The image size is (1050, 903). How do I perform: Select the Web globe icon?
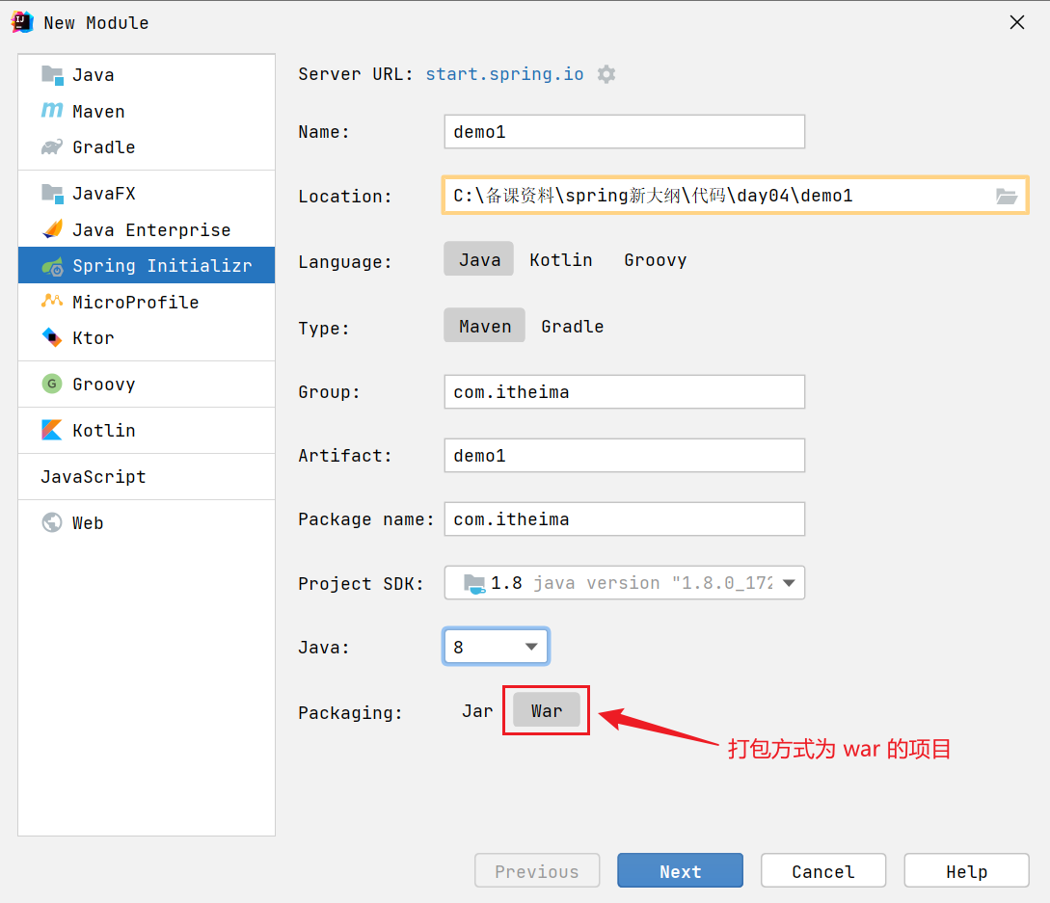(52, 522)
